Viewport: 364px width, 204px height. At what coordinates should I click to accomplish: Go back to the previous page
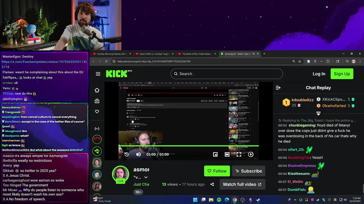pyautogui.click(x=93, y=61)
